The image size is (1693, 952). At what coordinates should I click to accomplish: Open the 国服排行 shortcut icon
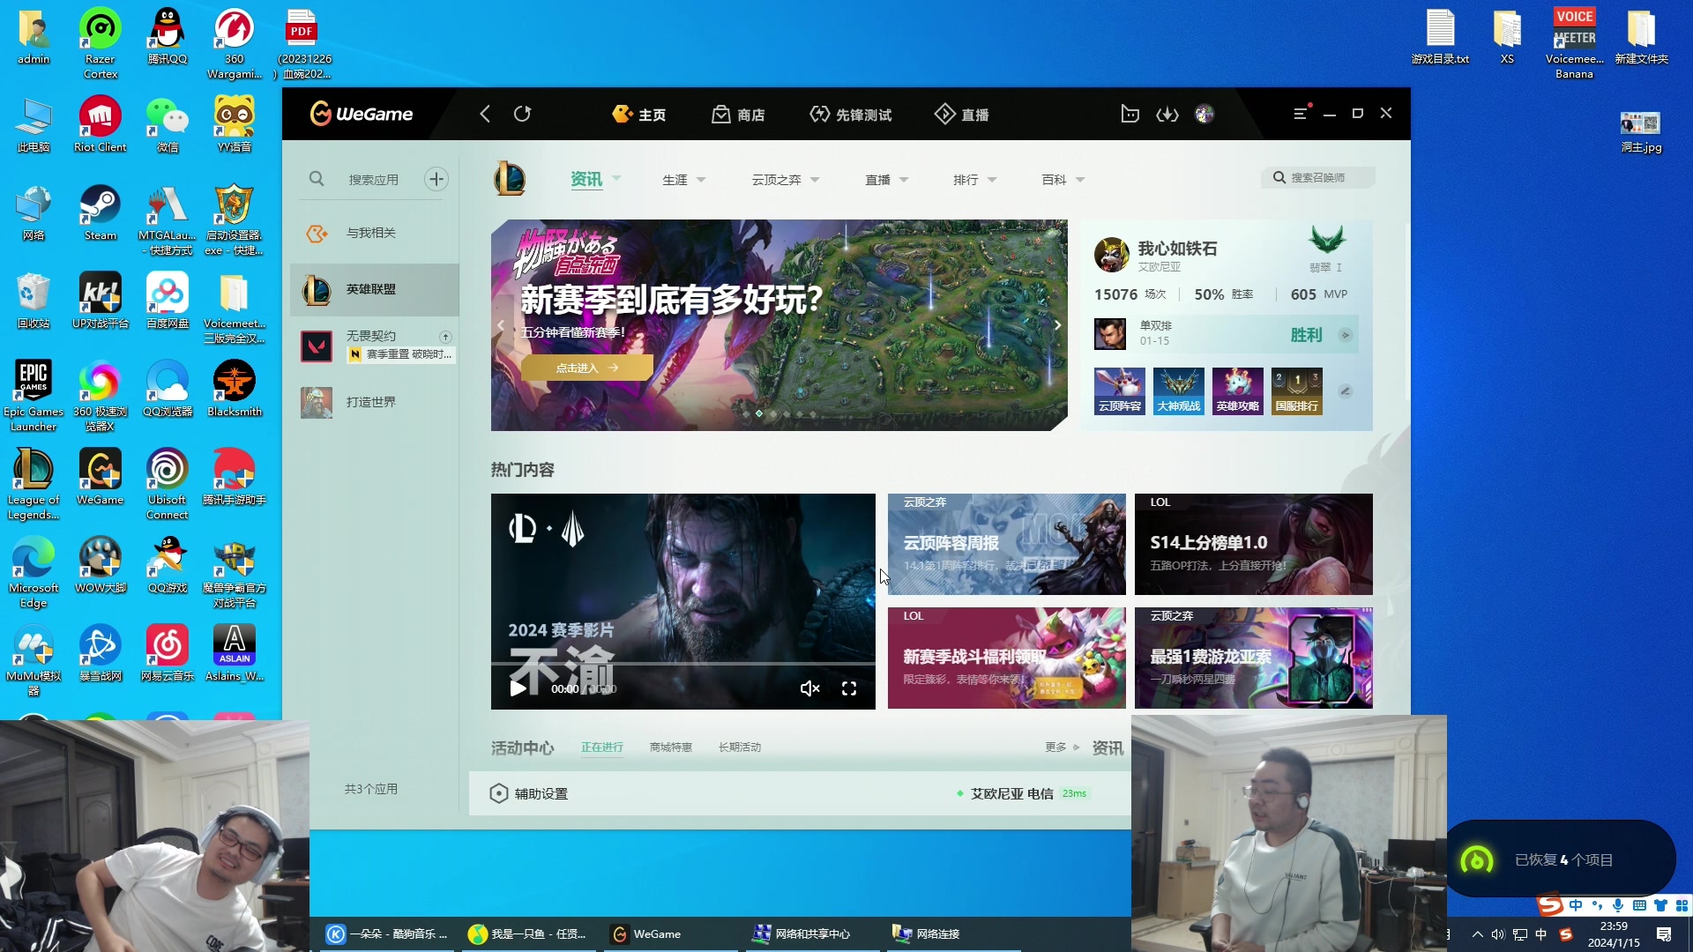pyautogui.click(x=1297, y=390)
